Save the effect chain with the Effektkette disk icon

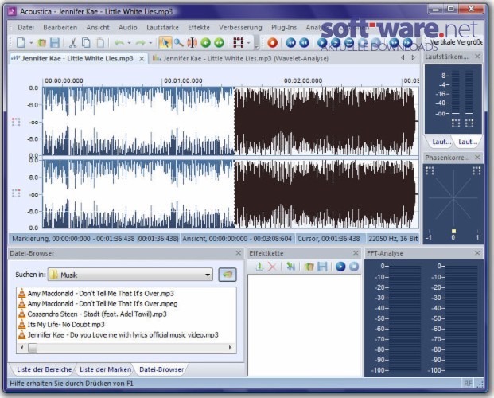[323, 267]
